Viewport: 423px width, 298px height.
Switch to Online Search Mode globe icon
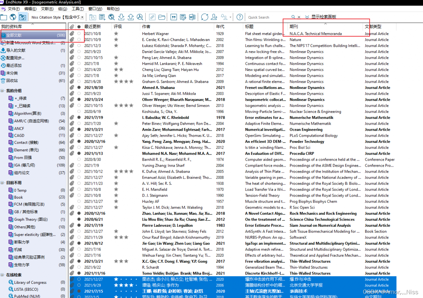[13, 17]
